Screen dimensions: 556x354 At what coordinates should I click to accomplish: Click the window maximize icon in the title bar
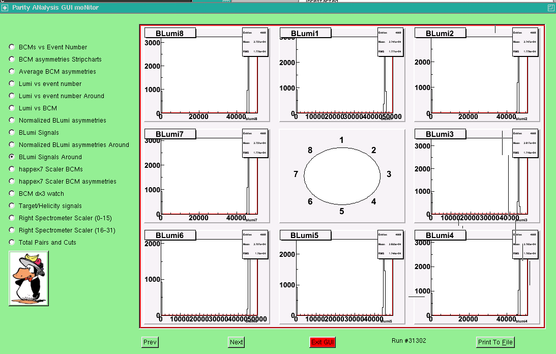(551, 8)
